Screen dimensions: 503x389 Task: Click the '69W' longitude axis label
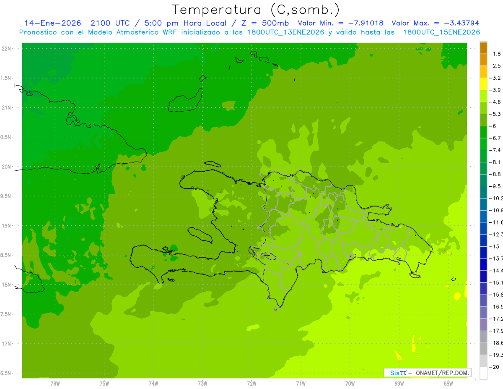coord(399,383)
